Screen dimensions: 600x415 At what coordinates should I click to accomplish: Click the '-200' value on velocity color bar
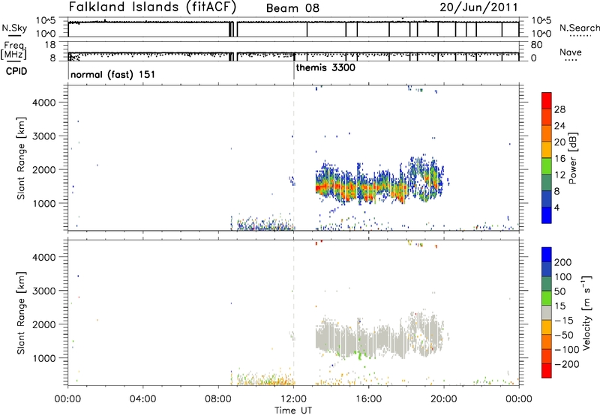(567, 364)
